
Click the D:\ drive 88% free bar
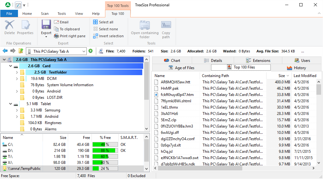click(x=105, y=151)
